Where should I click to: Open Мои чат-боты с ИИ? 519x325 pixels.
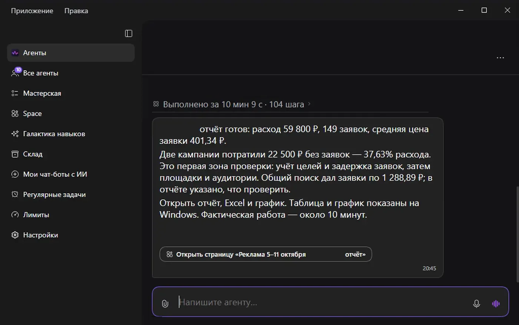[71, 174]
